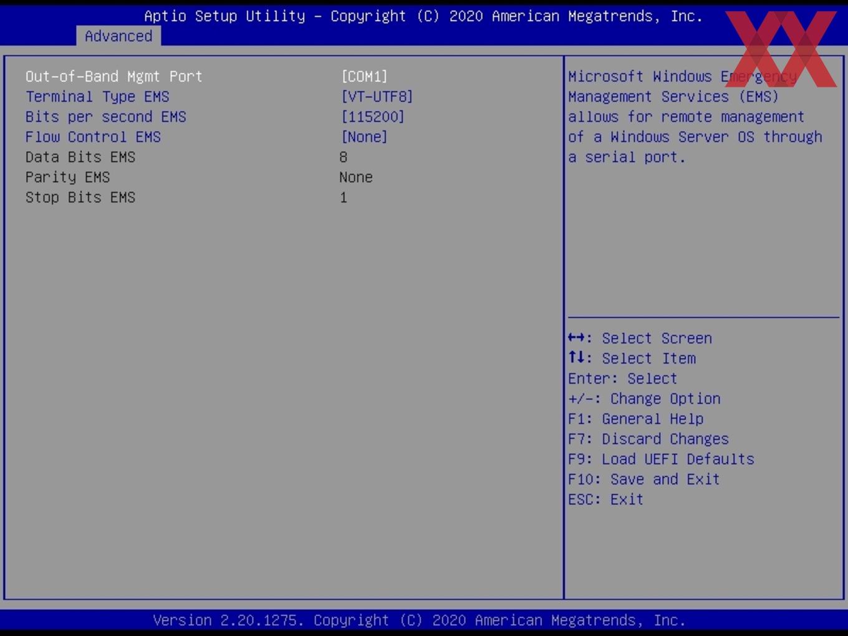Open the [VT-UTF8] terminal type dropdown
Viewport: 848px width, 636px height.
tap(377, 97)
